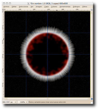The height and width of the screenshot is (110, 99).
Task: Click the X11 icon in the title bar
Action: click(x=28, y=3)
